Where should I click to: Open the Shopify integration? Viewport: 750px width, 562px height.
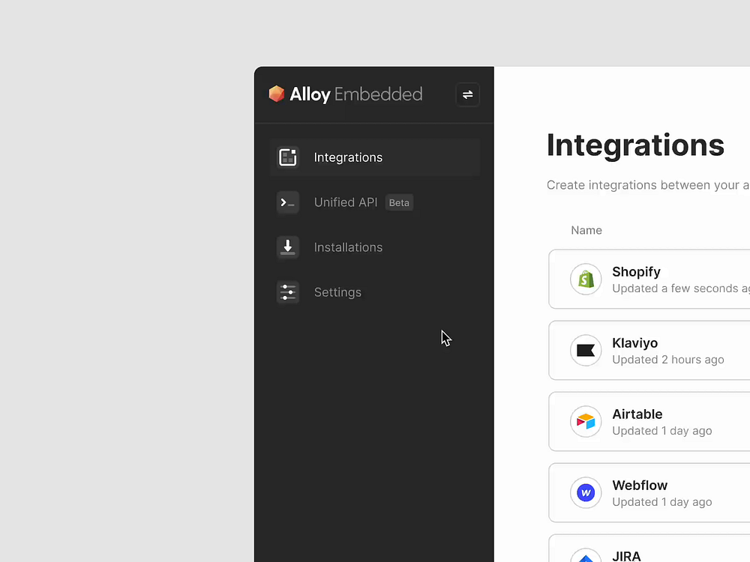click(x=660, y=279)
